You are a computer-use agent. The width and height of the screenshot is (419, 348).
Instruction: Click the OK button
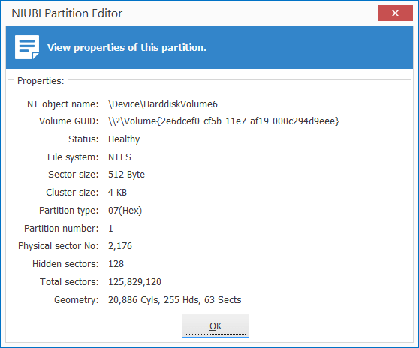pos(216,325)
